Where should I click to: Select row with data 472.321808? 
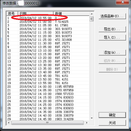[48, 40]
